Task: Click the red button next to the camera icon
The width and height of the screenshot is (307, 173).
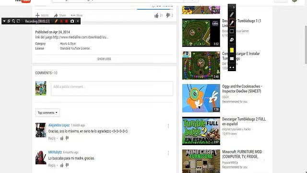Action: pos(66,21)
